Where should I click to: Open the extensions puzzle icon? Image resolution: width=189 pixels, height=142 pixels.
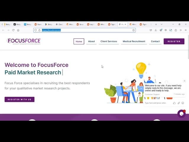176,30
